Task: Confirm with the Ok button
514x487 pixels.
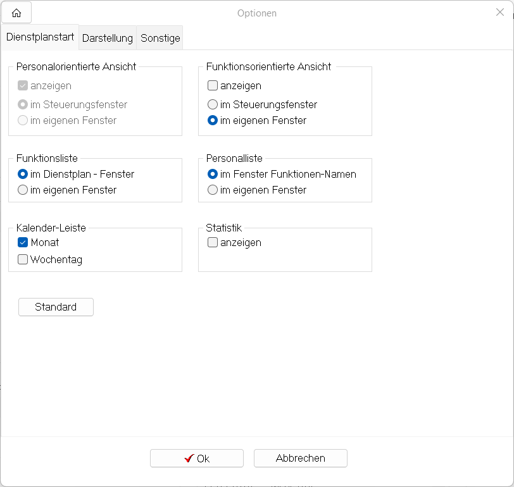Action: [197, 459]
